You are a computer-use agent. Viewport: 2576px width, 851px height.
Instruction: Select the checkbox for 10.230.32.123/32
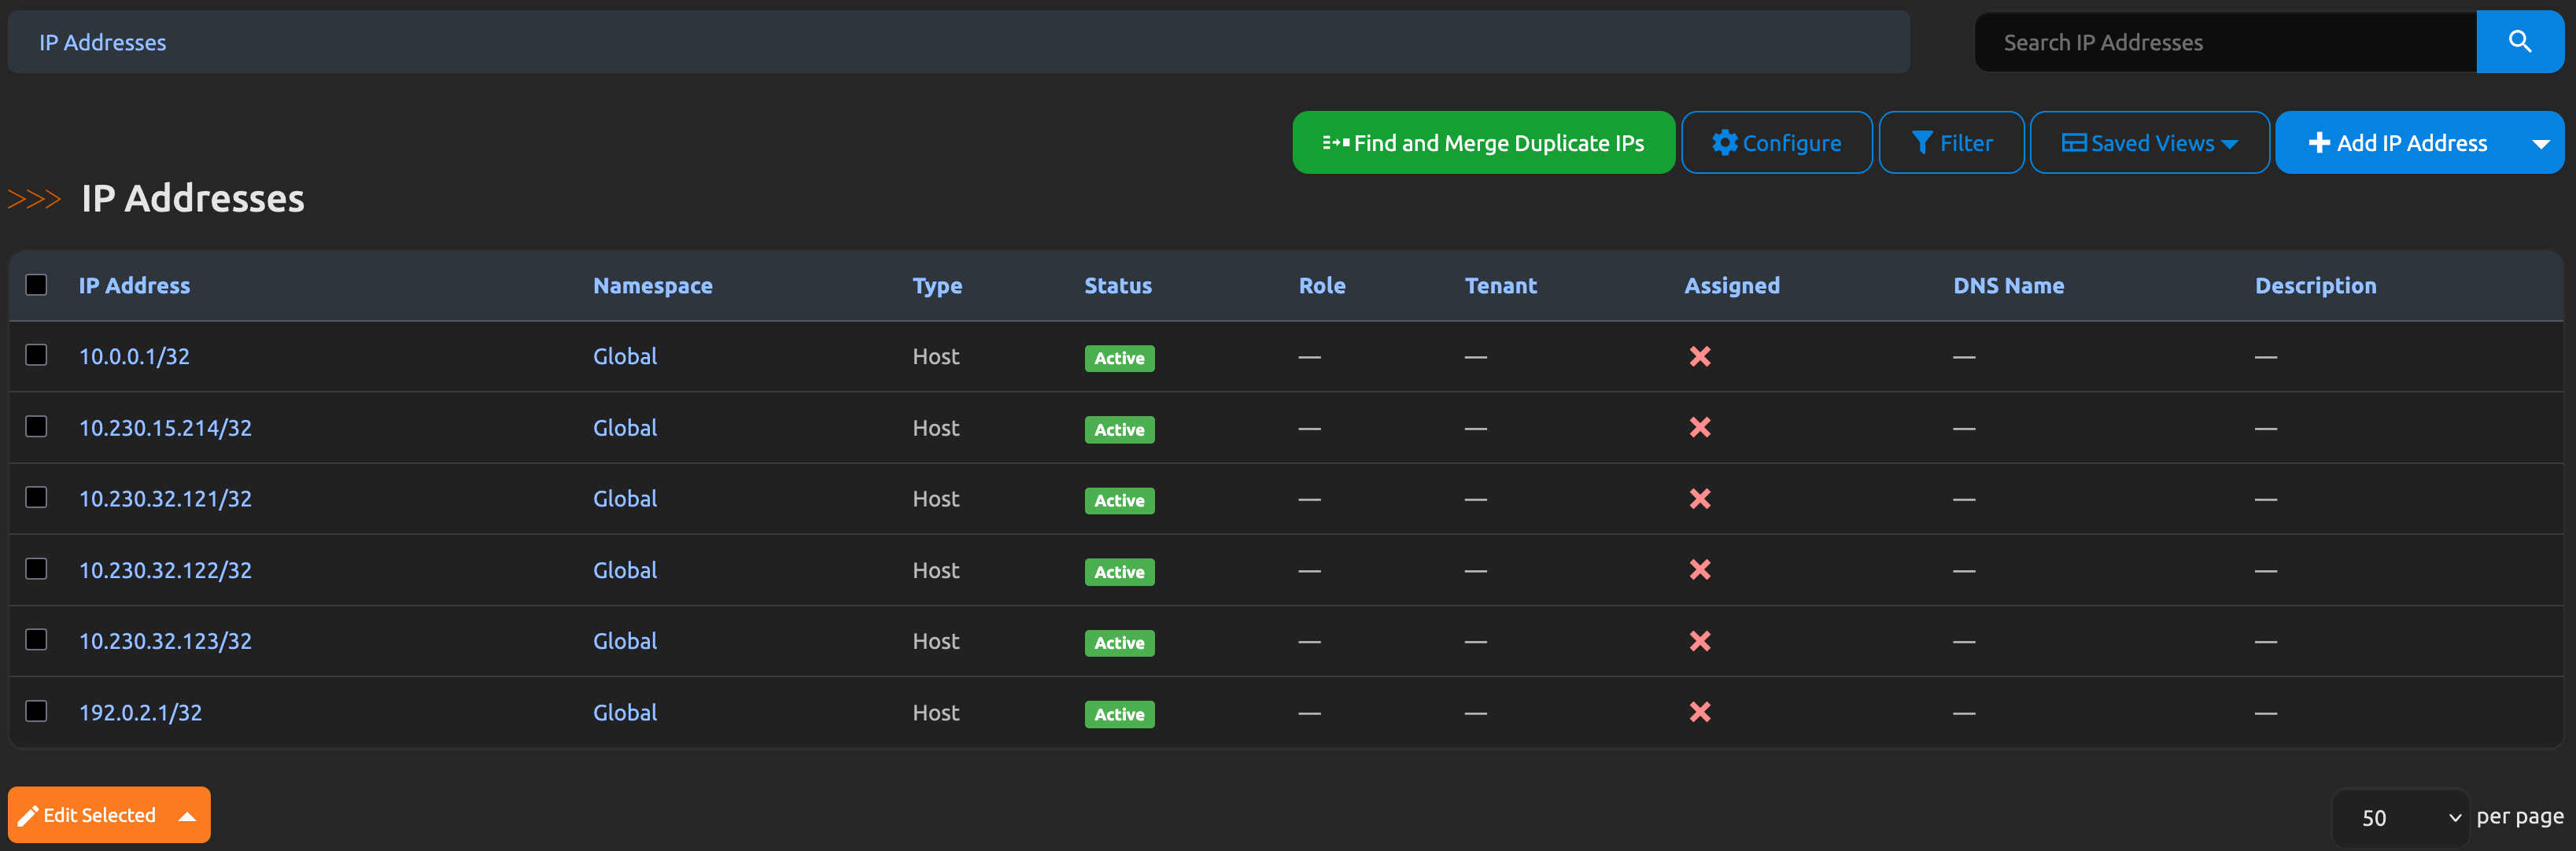[x=36, y=640]
